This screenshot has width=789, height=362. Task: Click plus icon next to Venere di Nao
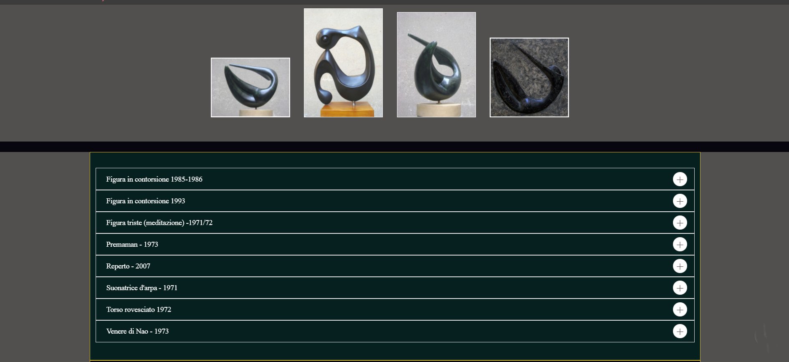[x=680, y=331]
